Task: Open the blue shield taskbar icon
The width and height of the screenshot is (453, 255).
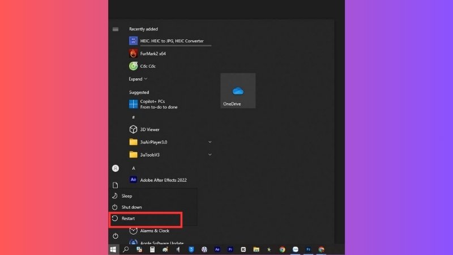Action: click(191, 249)
